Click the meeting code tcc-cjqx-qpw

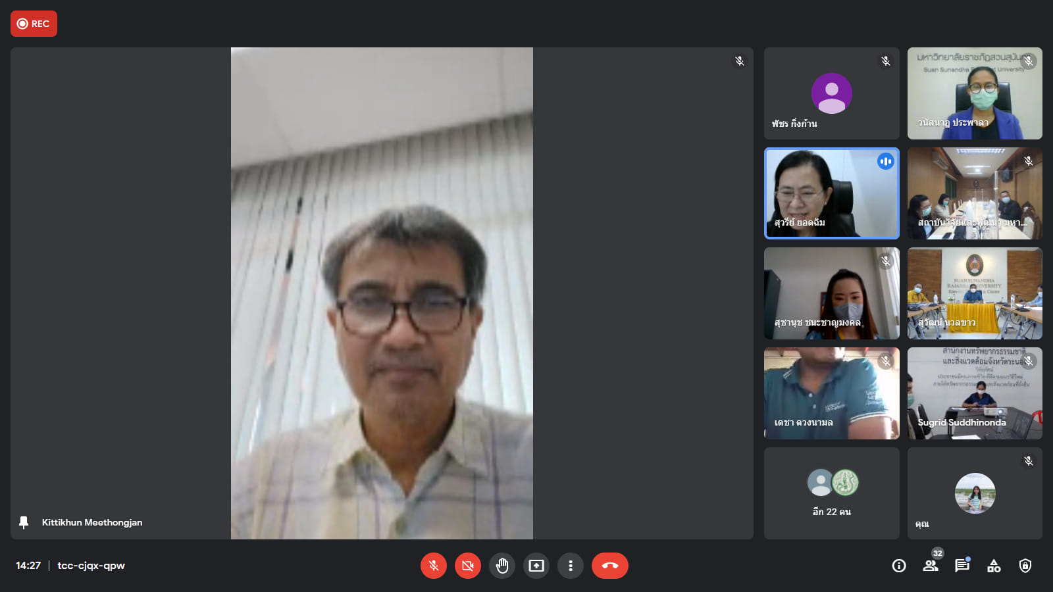91,566
